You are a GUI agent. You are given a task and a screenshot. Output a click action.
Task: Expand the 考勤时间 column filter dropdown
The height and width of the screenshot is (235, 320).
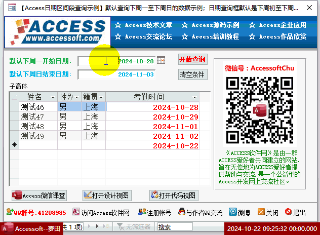tap(195, 97)
